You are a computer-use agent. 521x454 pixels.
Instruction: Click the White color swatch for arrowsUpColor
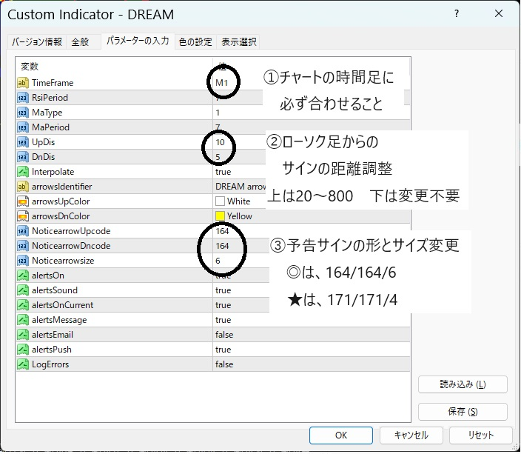(x=220, y=201)
